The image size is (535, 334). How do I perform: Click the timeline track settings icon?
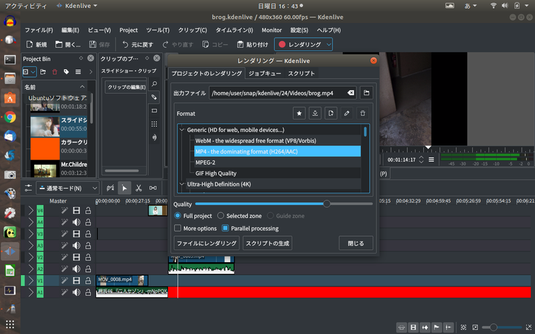coord(28,188)
